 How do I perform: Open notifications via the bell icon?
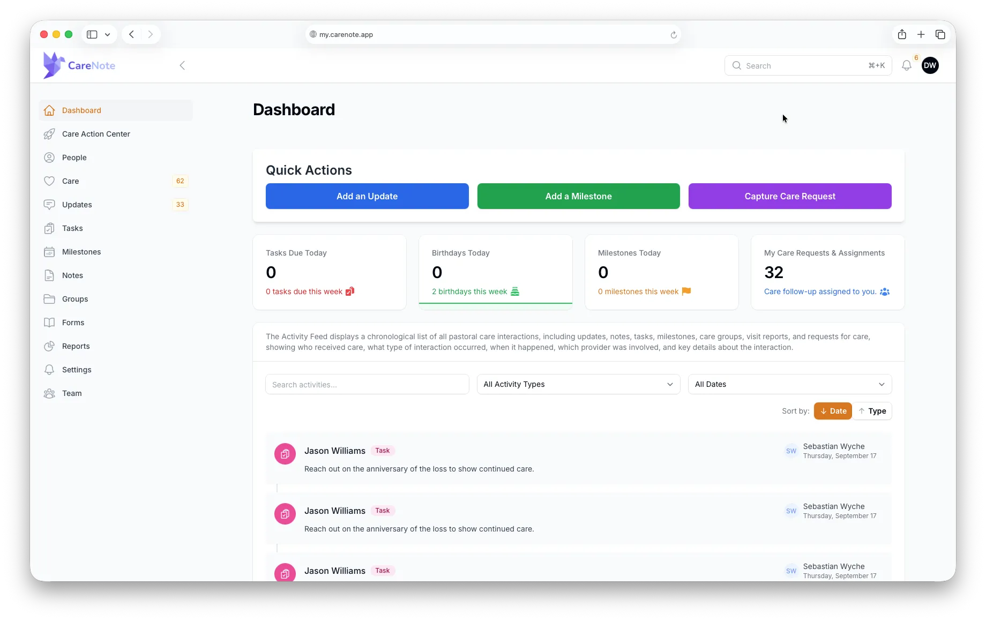click(907, 65)
